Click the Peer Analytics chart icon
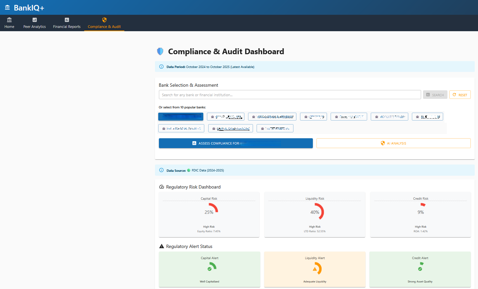The width and height of the screenshot is (478, 289). click(35, 20)
